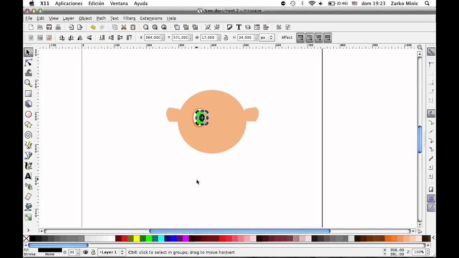Open the Layer 1 selector dropdown
Screen dimensions: 459x258
(112, 252)
